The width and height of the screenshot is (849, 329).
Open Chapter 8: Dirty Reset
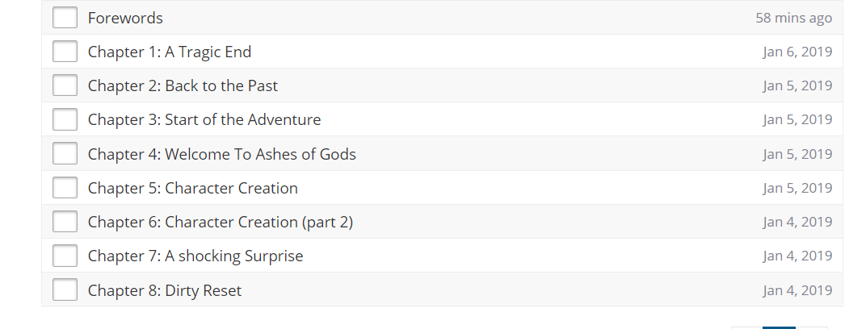165,290
